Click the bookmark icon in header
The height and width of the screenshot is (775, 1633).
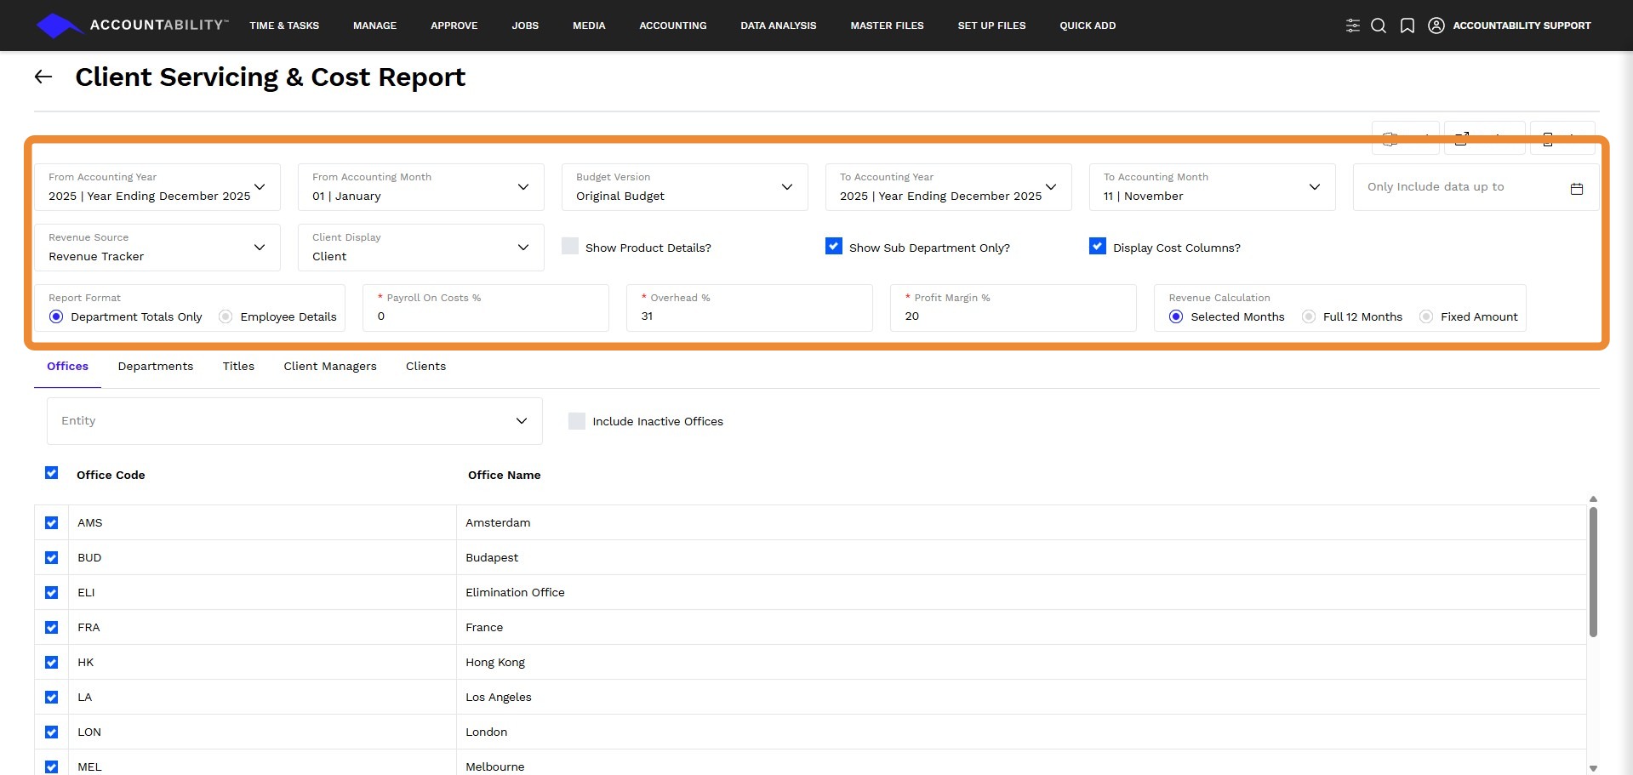pos(1407,26)
